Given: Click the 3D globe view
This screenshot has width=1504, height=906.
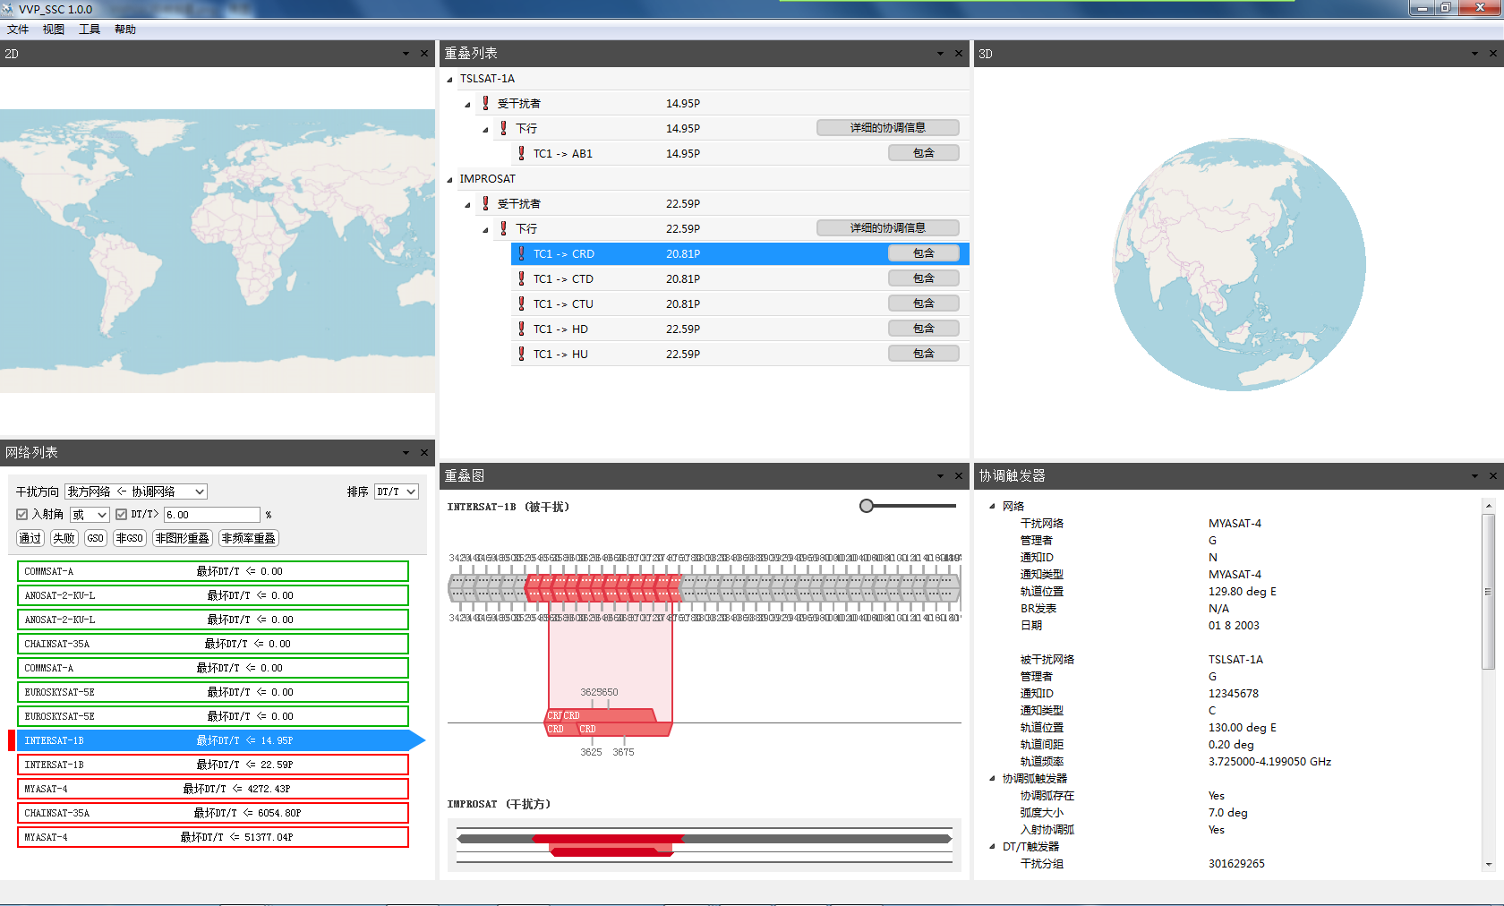Looking at the screenshot, I should click(1239, 265).
